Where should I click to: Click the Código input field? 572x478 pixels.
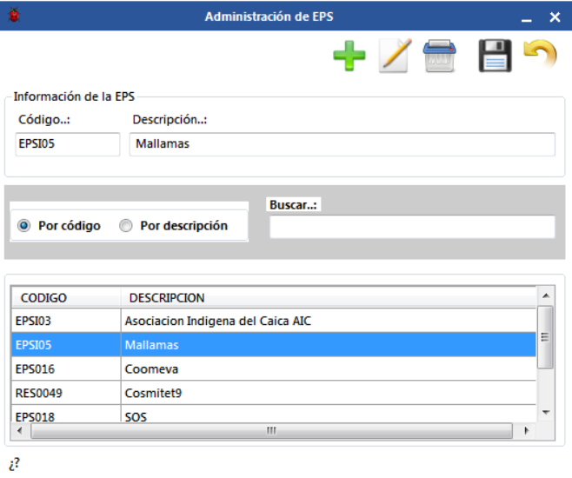[68, 144]
